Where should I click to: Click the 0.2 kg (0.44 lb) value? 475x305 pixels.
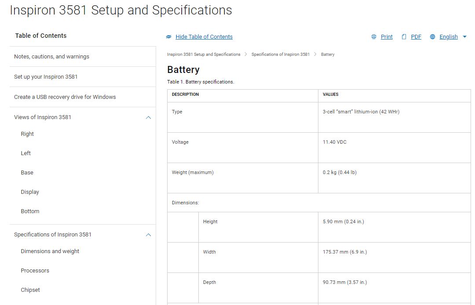pyautogui.click(x=340, y=172)
